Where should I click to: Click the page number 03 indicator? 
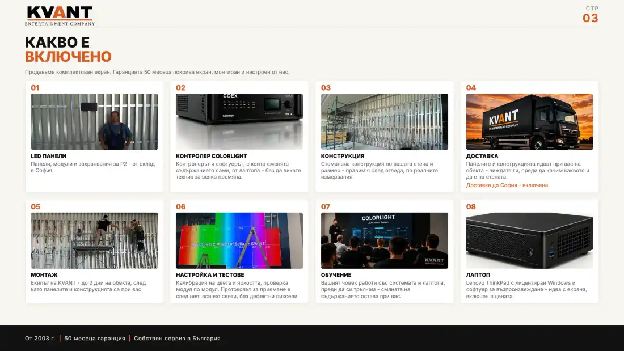591,18
